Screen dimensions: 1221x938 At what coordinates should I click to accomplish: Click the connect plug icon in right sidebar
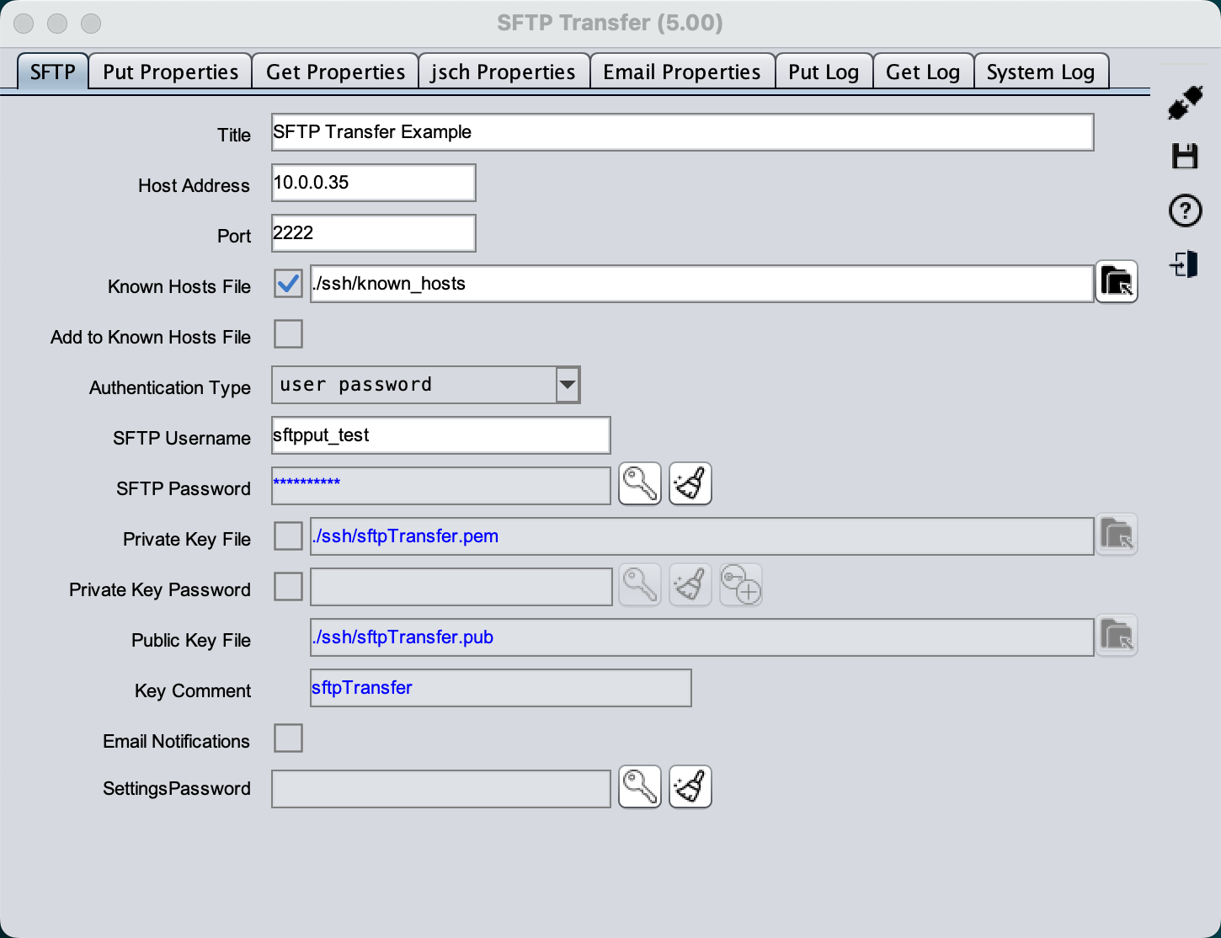pyautogui.click(x=1186, y=103)
